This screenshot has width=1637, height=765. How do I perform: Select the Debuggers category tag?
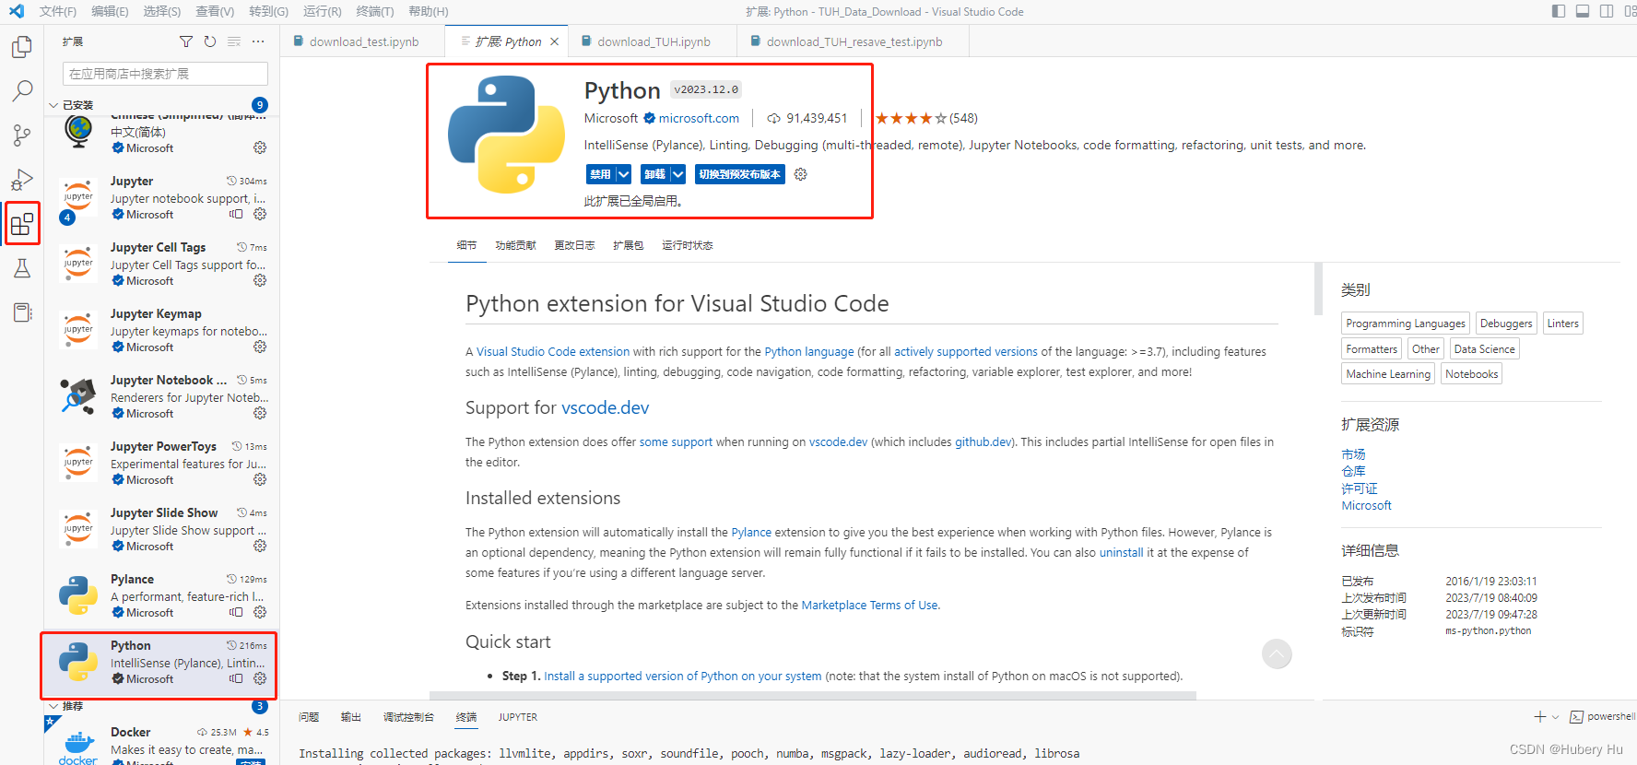[x=1506, y=324]
